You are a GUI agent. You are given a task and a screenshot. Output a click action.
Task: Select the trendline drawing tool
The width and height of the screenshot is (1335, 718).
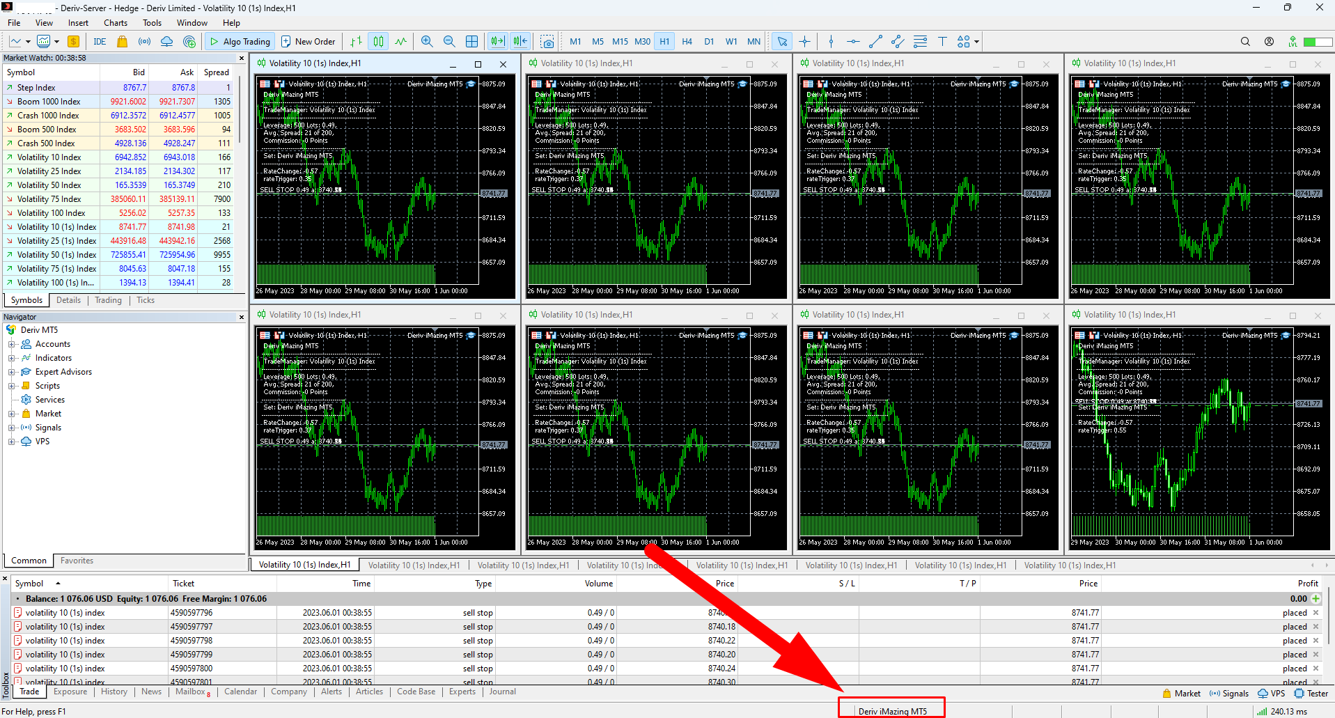click(875, 42)
